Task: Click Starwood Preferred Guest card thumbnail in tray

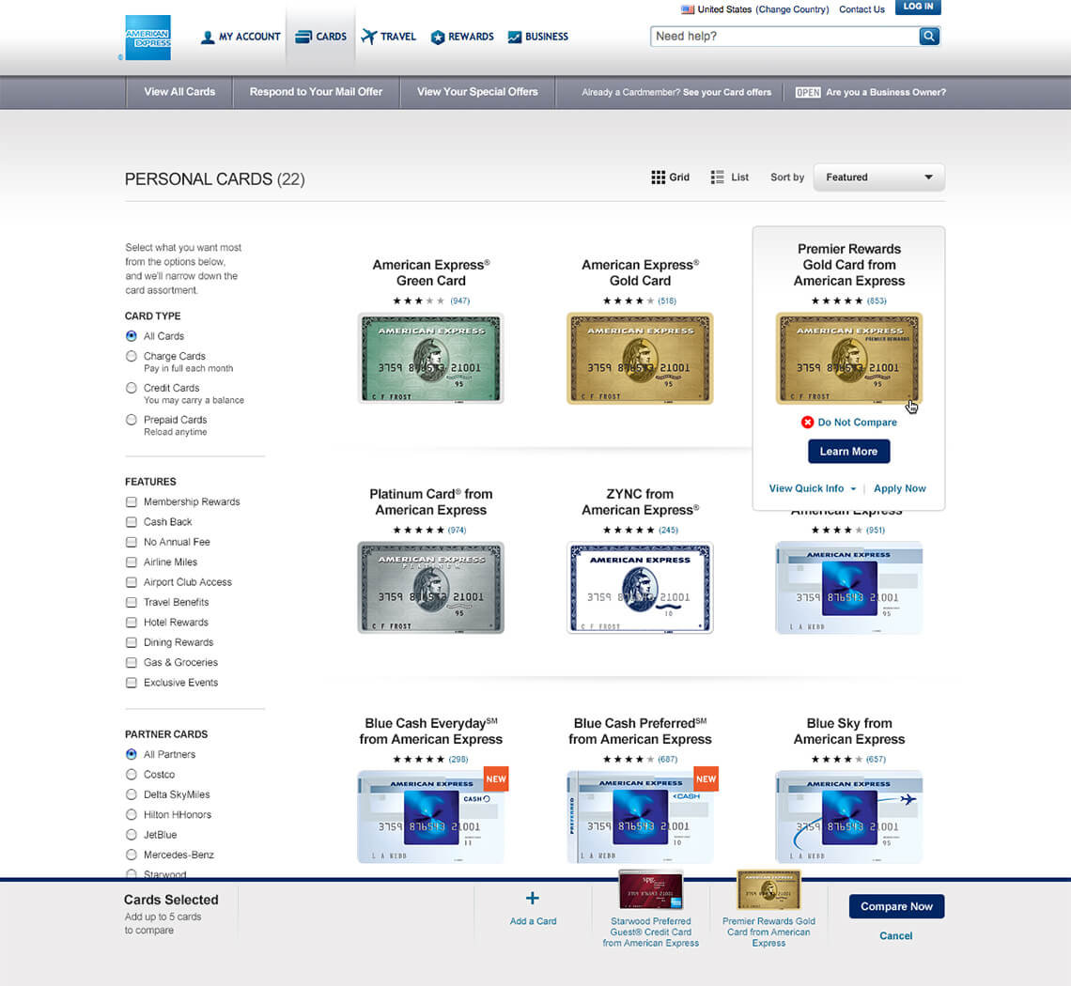Action: pyautogui.click(x=651, y=889)
